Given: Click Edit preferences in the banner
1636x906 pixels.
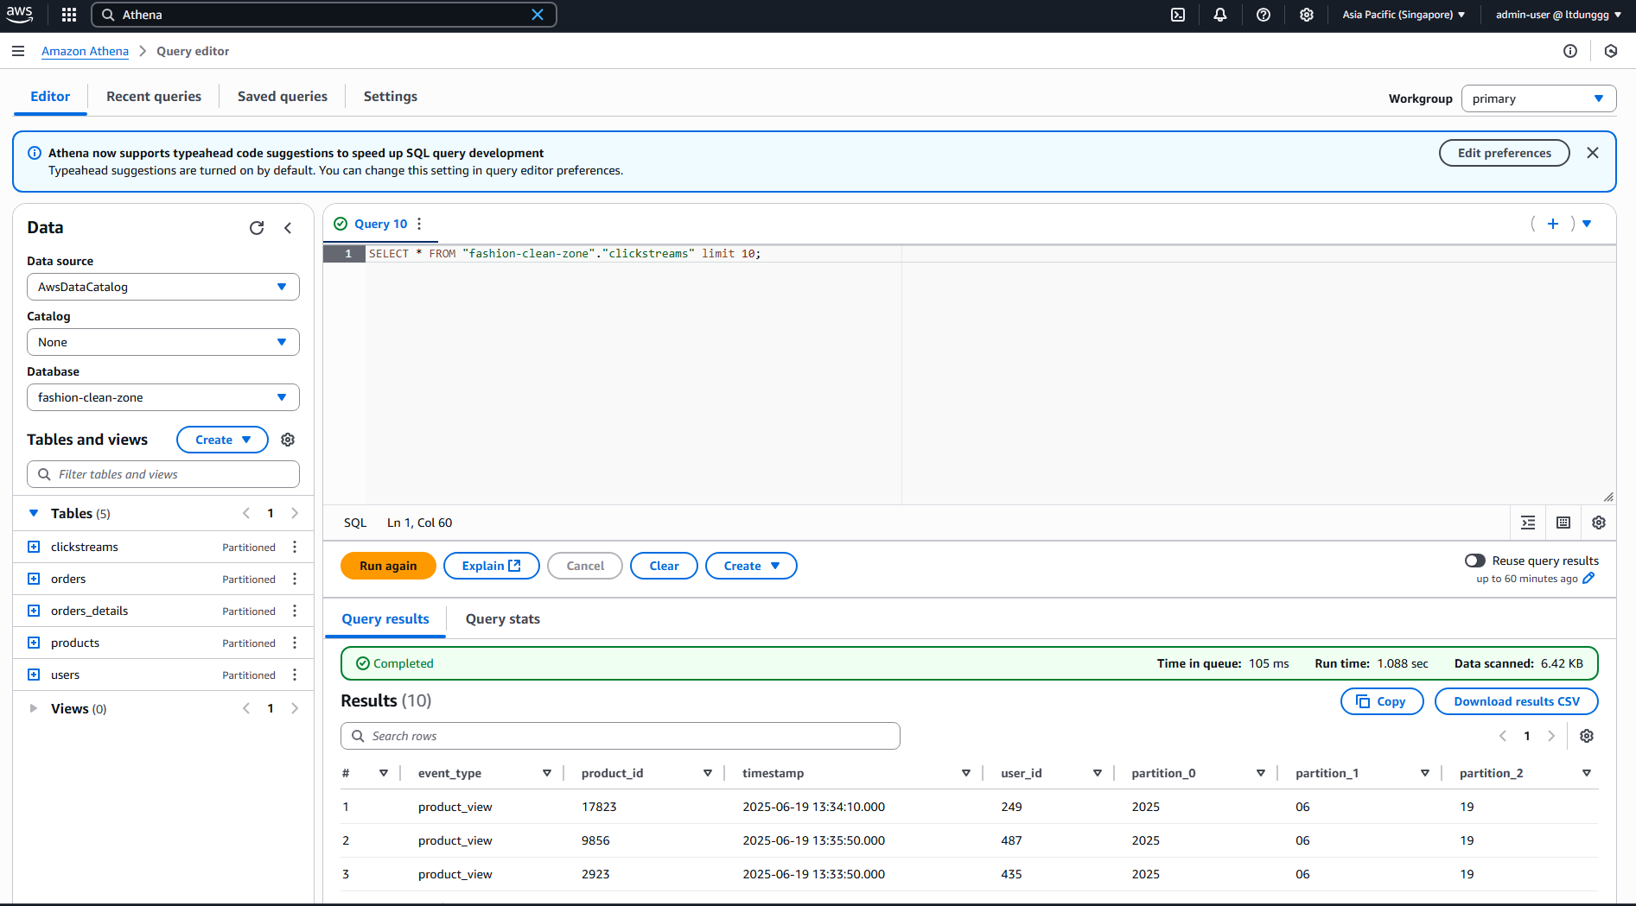Looking at the screenshot, I should (1505, 153).
